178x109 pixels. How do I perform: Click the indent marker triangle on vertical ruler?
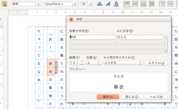1,27
